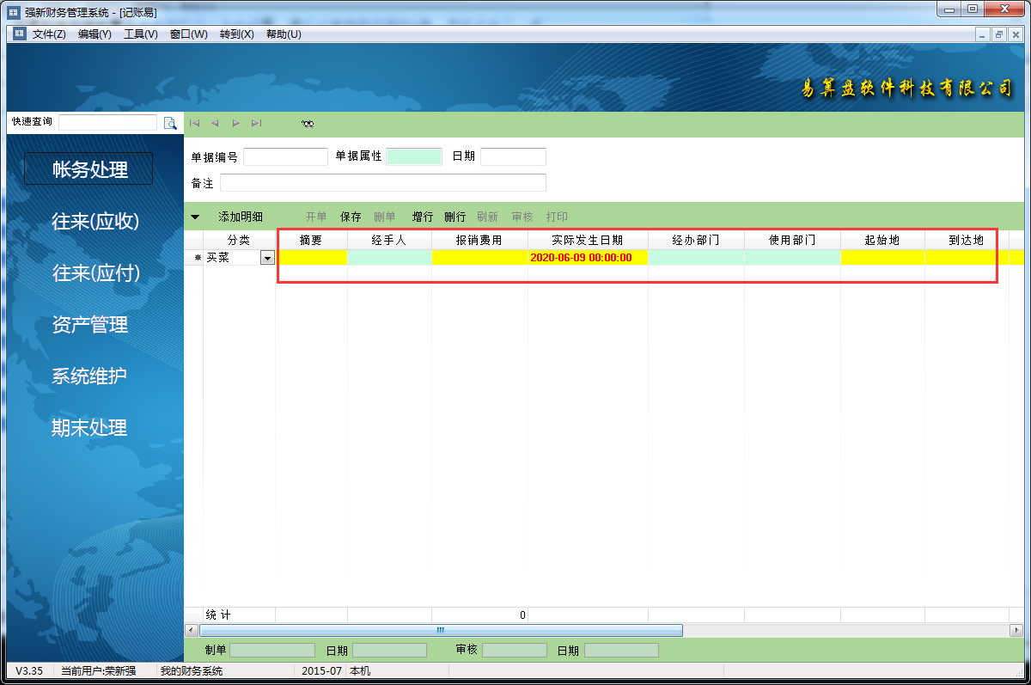The image size is (1031, 685).
Task: Click the 审核 toolbar button
Action: [x=522, y=217]
